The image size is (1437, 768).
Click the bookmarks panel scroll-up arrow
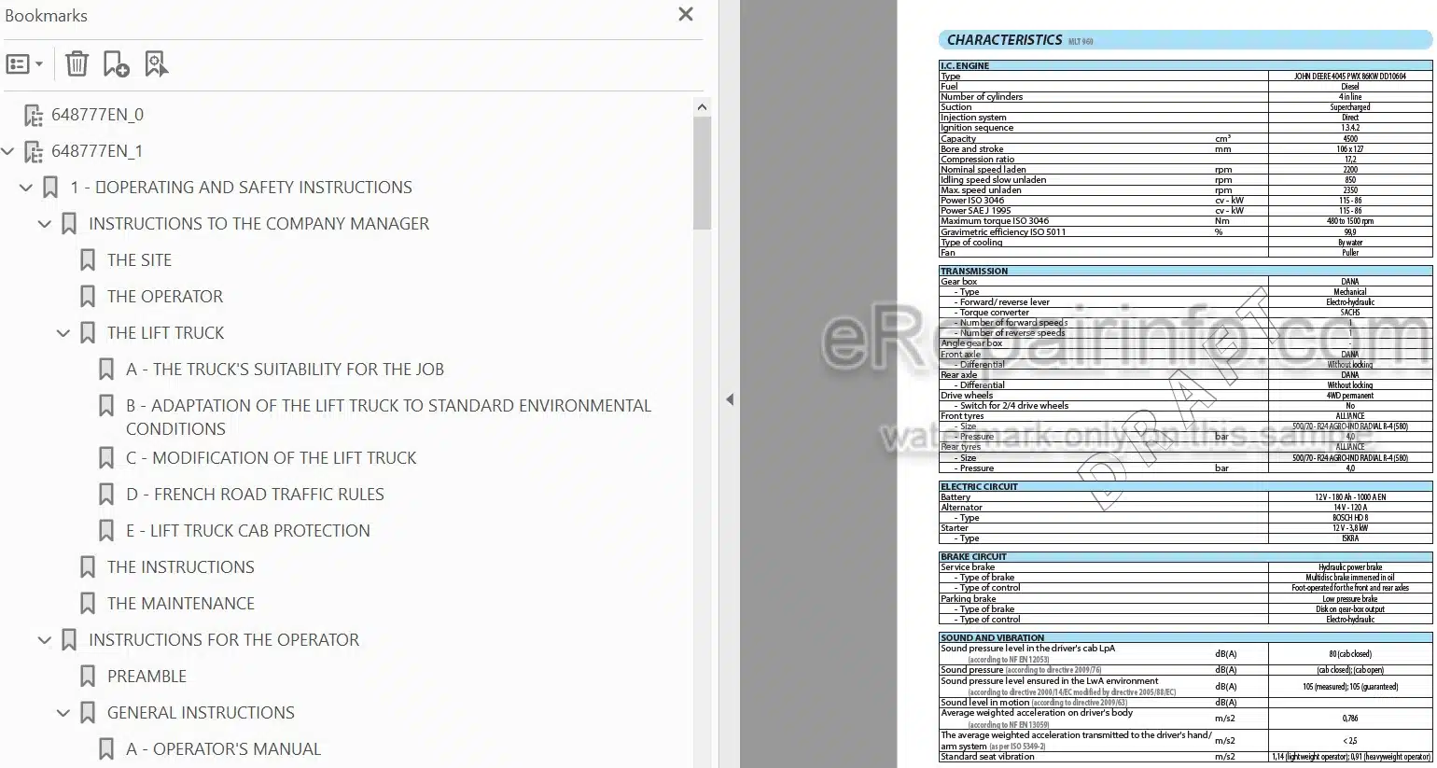703,106
